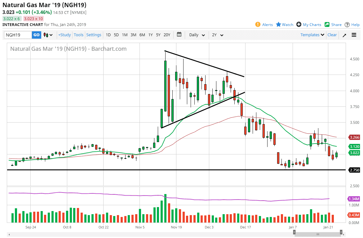Click the Jan 21 date axis label
The image size is (363, 238).
(x=328, y=227)
